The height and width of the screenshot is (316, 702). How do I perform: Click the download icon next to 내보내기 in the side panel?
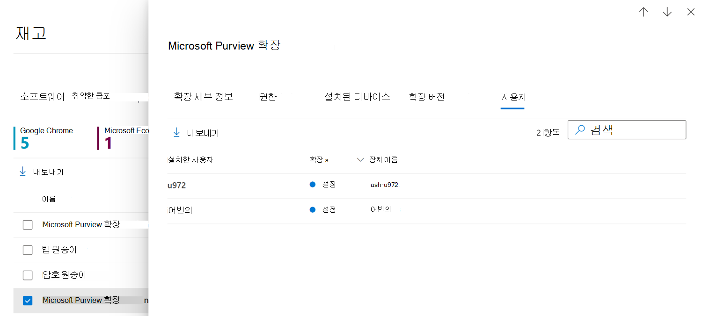click(176, 133)
